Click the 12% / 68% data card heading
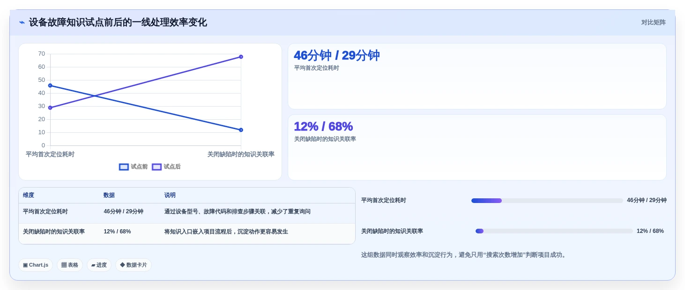The image size is (685, 290). (x=323, y=127)
